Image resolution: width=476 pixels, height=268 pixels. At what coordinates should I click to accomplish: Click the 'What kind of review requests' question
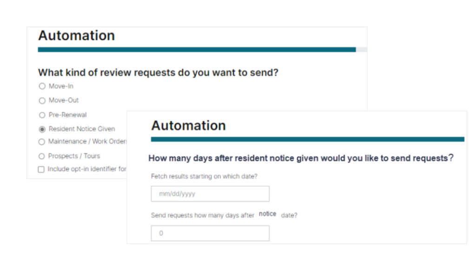(158, 73)
